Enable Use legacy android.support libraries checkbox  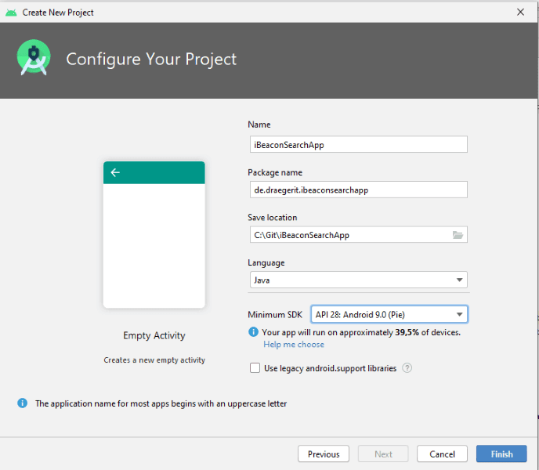click(255, 368)
